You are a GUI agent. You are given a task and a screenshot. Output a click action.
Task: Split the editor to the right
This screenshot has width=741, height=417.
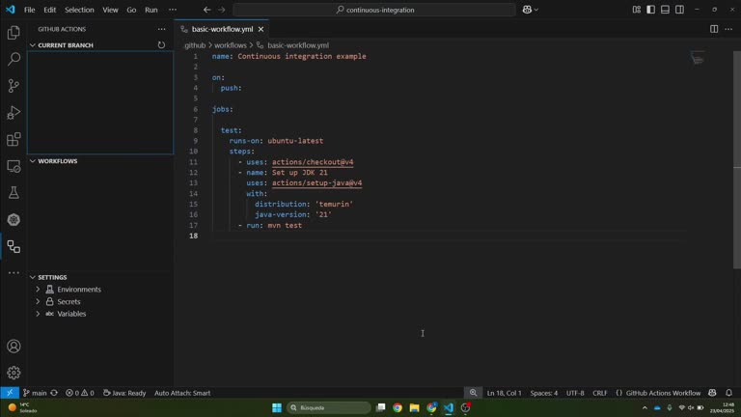[714, 29]
